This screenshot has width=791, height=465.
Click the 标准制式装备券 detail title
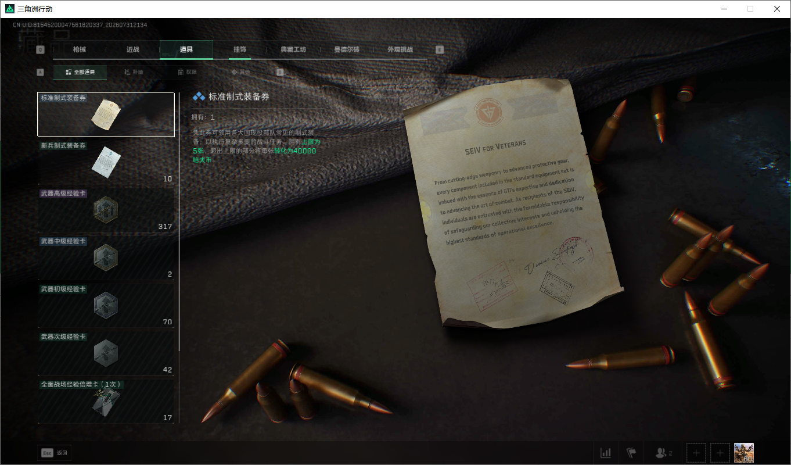(x=239, y=97)
